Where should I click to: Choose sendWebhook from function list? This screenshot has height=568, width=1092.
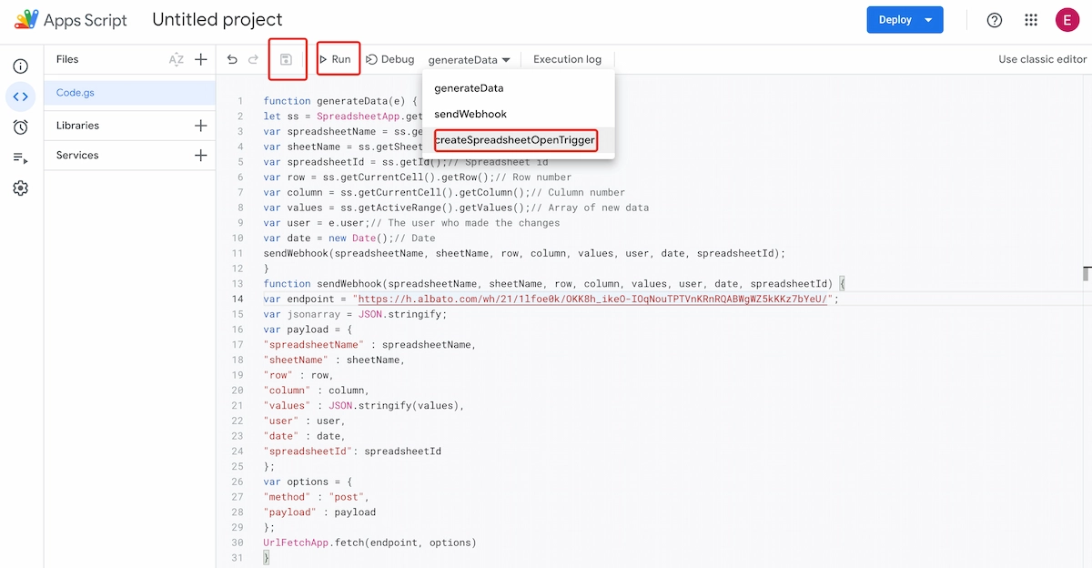(470, 114)
